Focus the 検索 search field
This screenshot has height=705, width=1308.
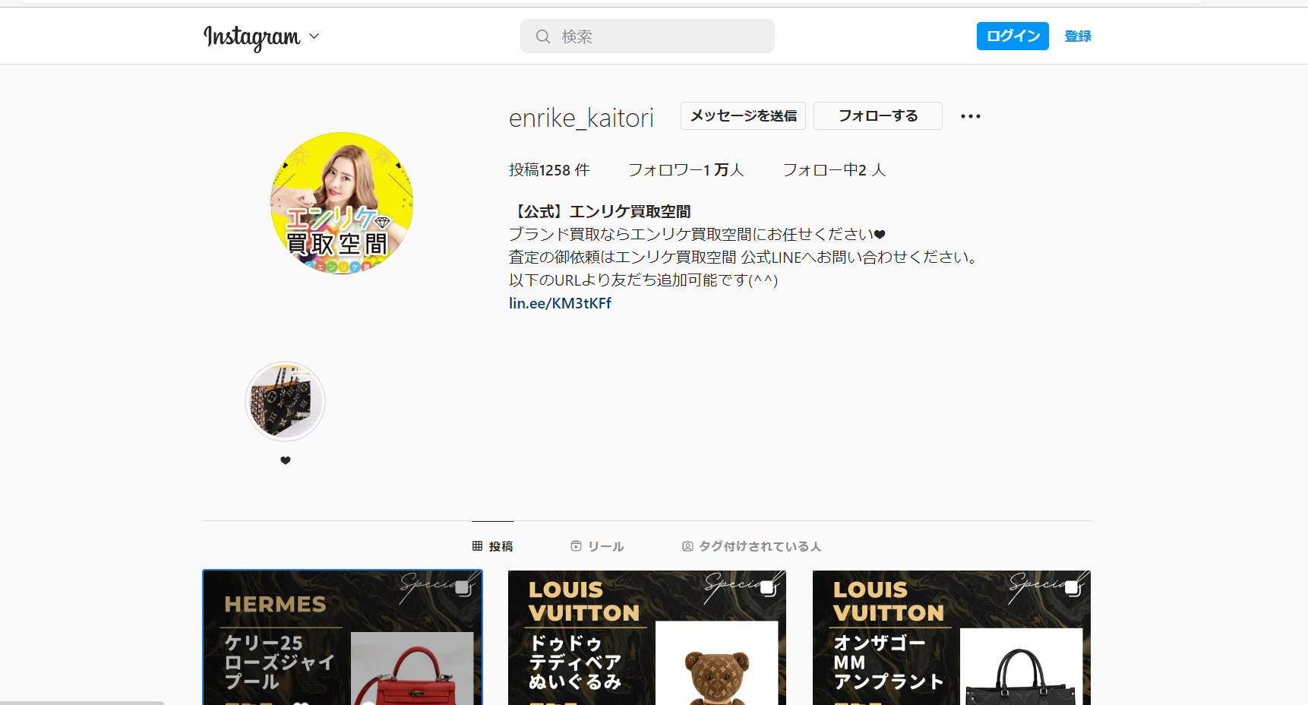click(647, 36)
